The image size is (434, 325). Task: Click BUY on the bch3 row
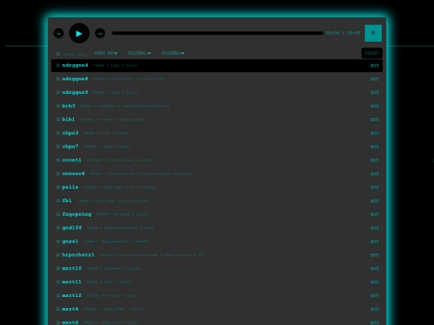pyautogui.click(x=375, y=107)
